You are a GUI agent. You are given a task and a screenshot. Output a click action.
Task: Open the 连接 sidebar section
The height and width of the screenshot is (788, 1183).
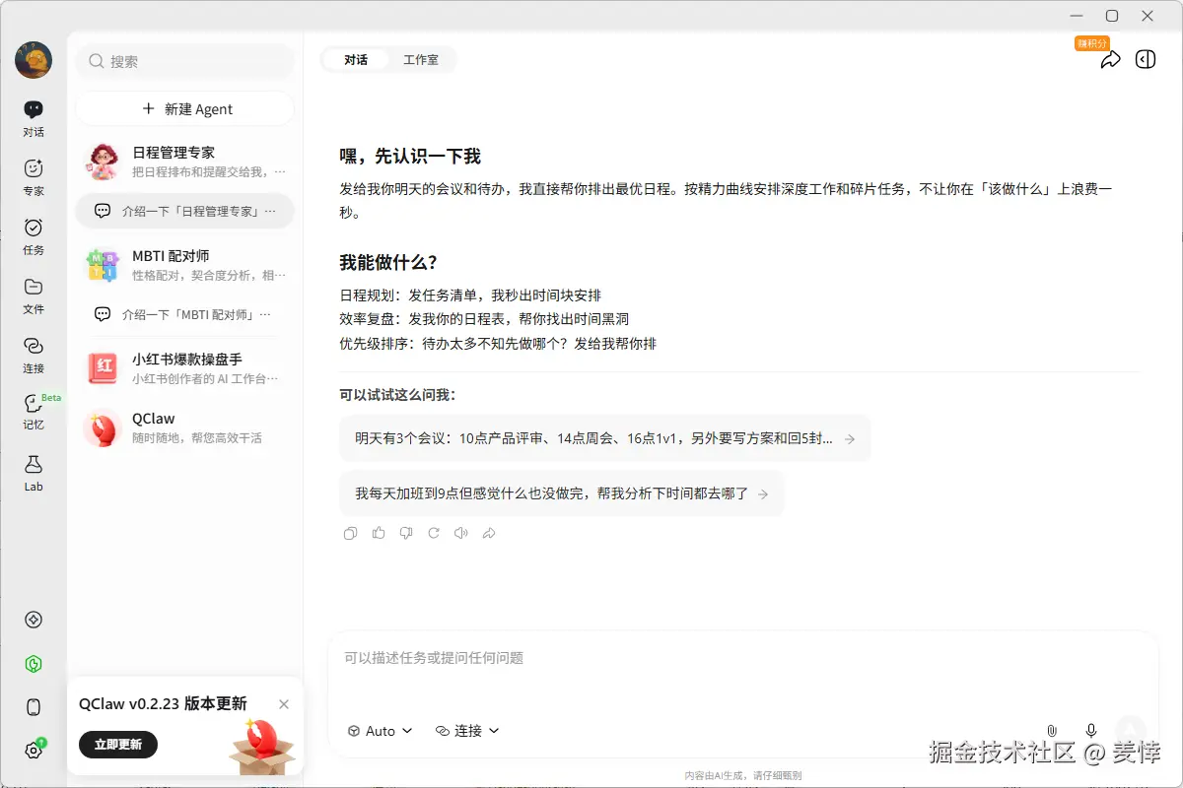point(34,355)
